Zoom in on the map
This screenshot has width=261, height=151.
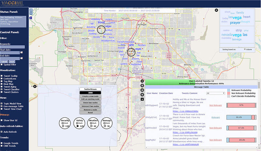[31, 10]
